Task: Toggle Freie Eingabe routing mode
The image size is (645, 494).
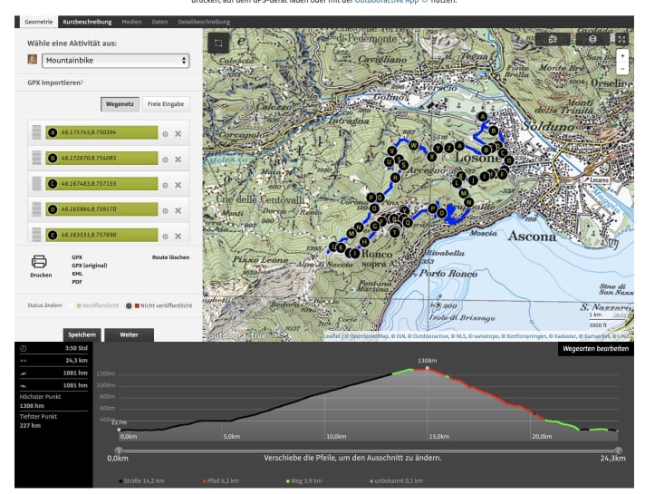Action: click(166, 104)
